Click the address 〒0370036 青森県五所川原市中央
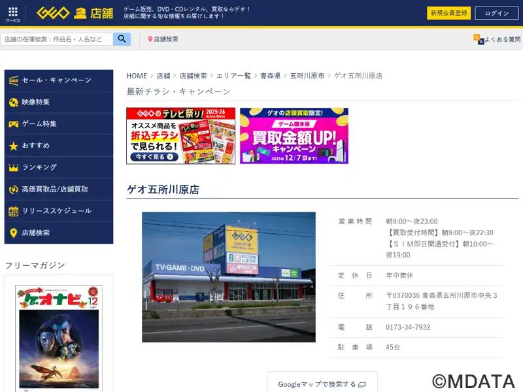Viewport: 523px width, 392px height. point(442,301)
